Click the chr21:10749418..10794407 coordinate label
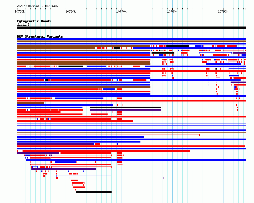254x203 pixels. [38, 6]
